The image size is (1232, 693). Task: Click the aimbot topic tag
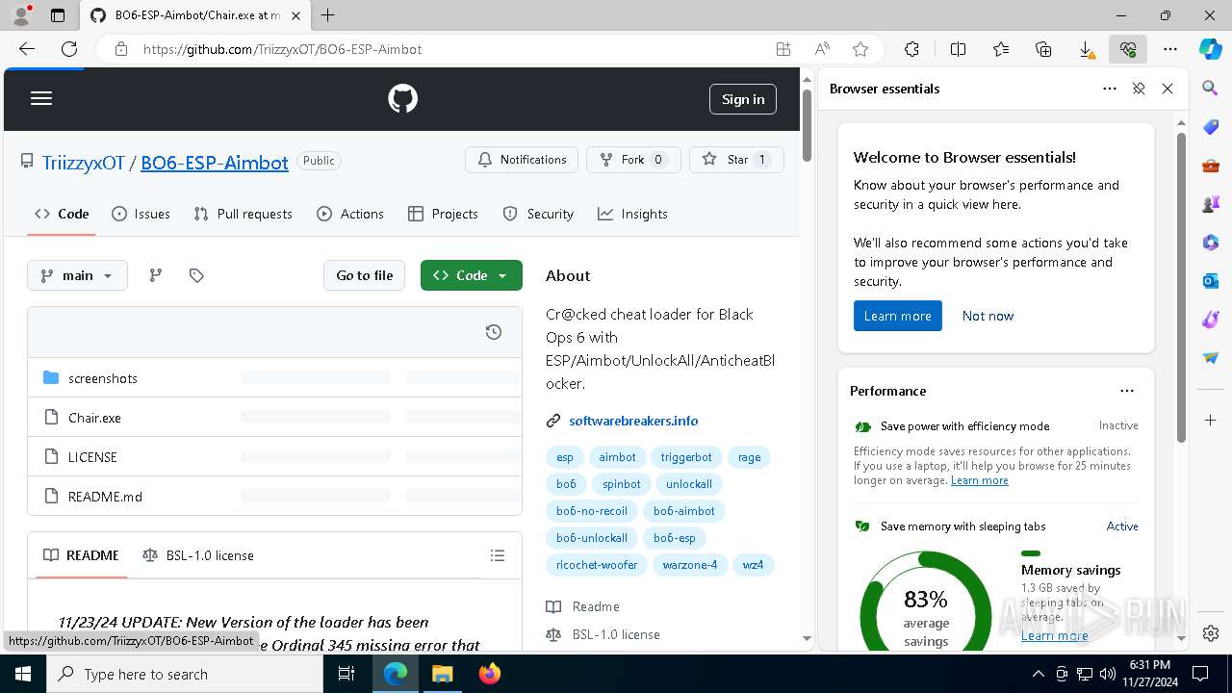click(617, 457)
